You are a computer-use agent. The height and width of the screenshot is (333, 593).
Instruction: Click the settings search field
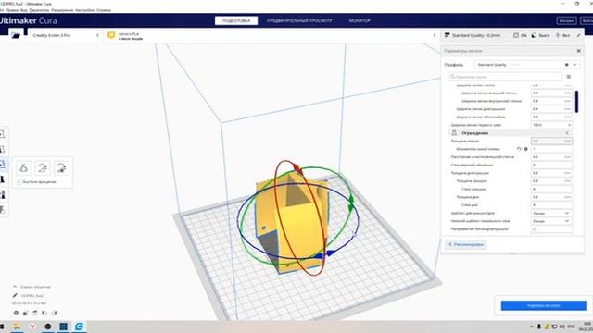[505, 77]
